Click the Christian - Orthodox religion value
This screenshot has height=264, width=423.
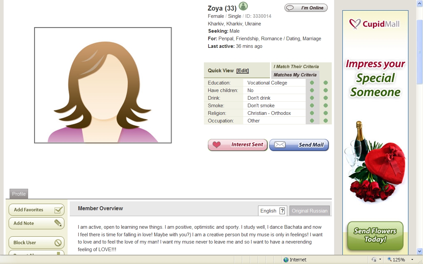[x=269, y=113]
